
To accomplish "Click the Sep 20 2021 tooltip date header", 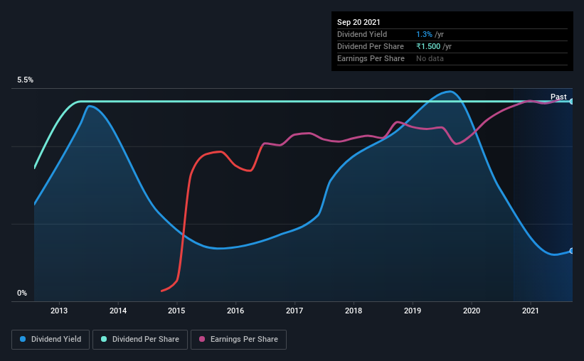I will click(359, 22).
